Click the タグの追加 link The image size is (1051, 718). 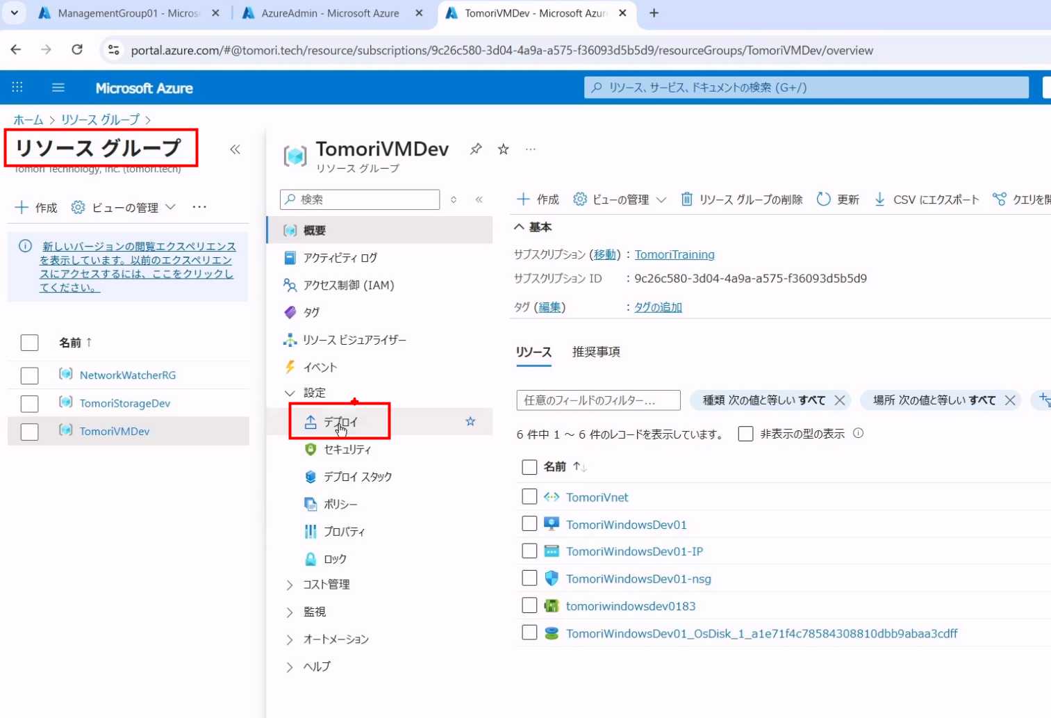point(657,307)
